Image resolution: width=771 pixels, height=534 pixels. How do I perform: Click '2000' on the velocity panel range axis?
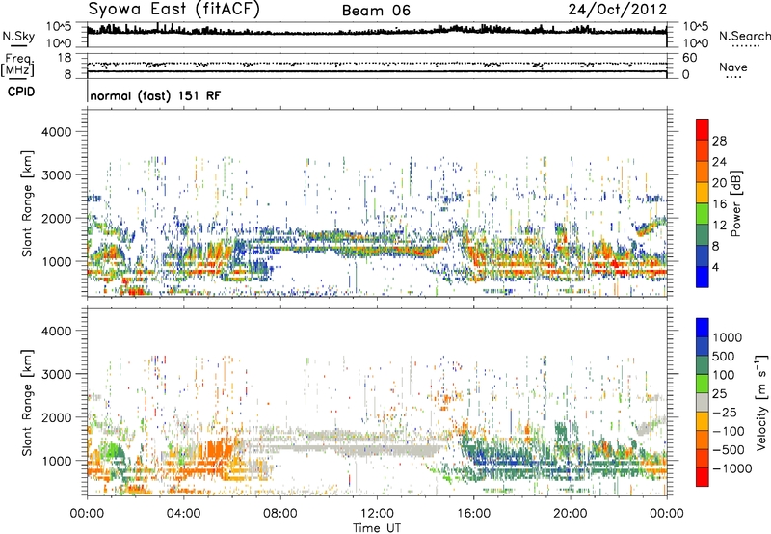(56, 417)
